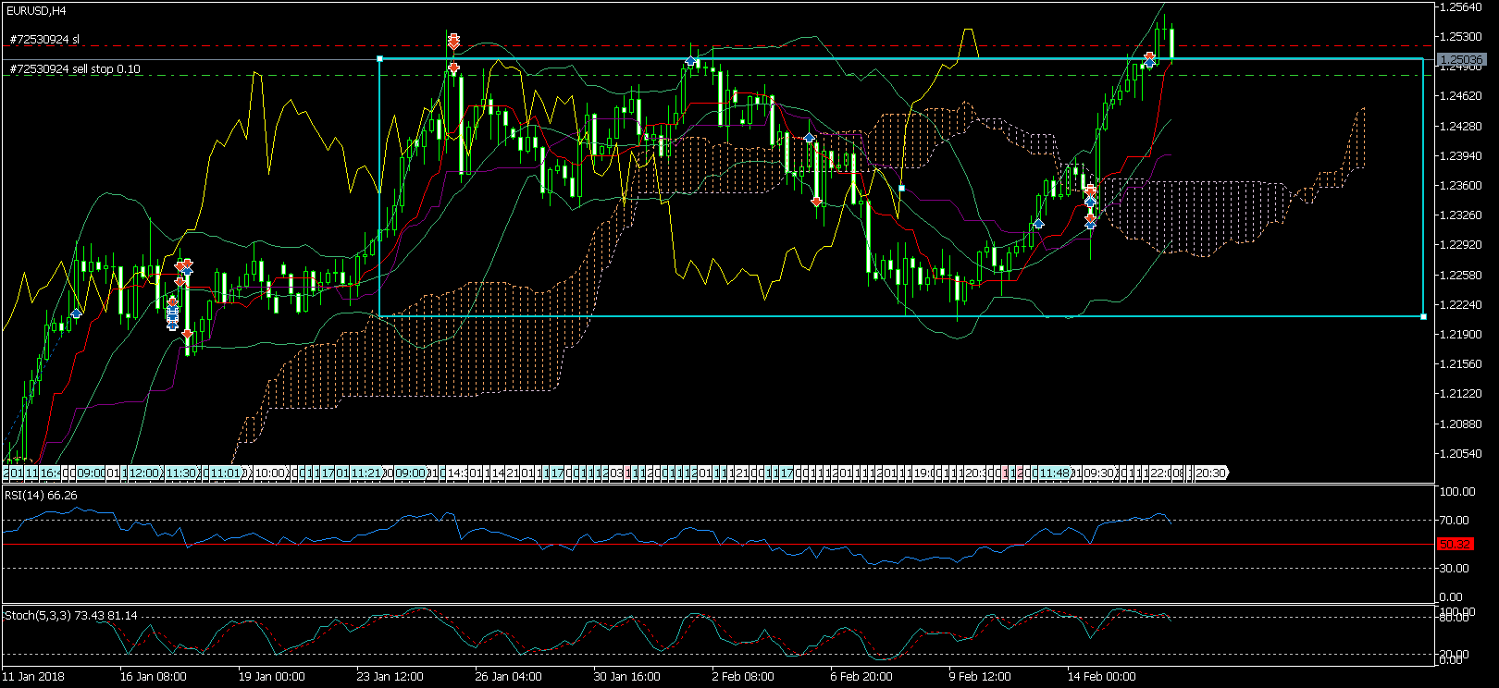Click the 20:30 event marker on time axis

tap(1210, 473)
